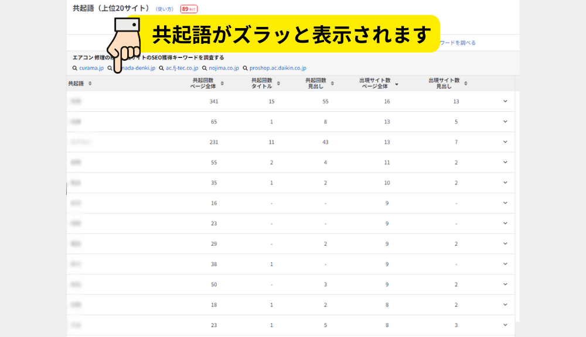Expand the row with 29 occurrences

505,244
